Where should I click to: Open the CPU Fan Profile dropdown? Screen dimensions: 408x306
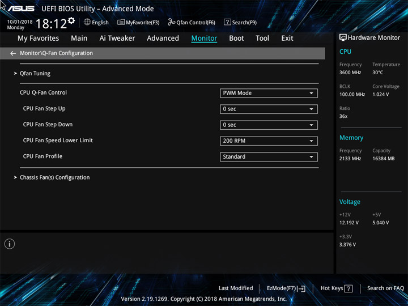269,157
